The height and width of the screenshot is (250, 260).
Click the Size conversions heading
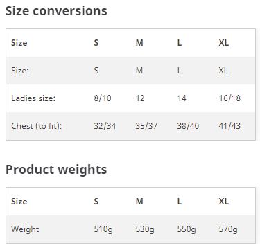[x=56, y=11]
